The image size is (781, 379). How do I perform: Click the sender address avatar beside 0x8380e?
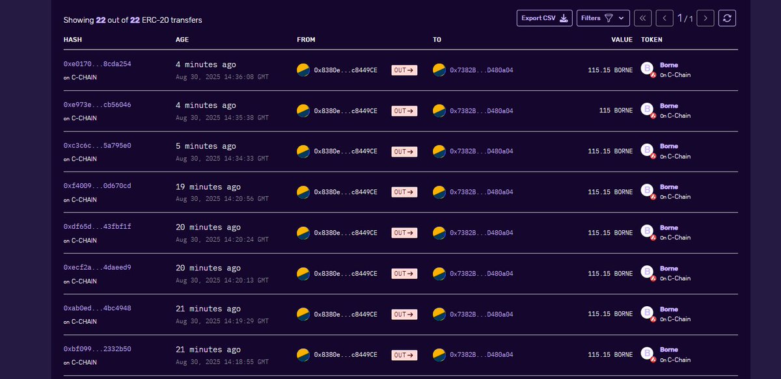[303, 70]
